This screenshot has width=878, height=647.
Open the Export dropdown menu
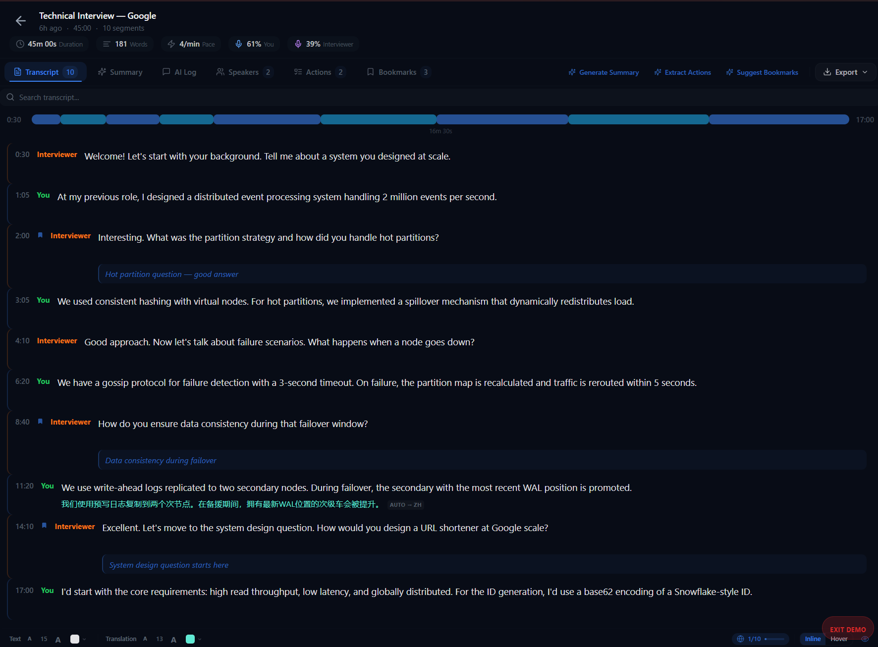(844, 72)
